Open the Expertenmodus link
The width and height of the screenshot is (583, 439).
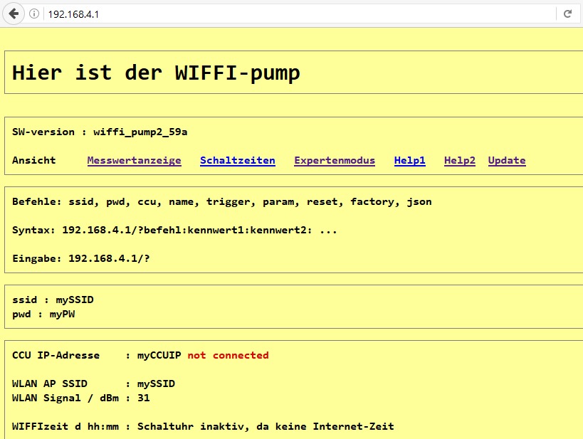[335, 161]
